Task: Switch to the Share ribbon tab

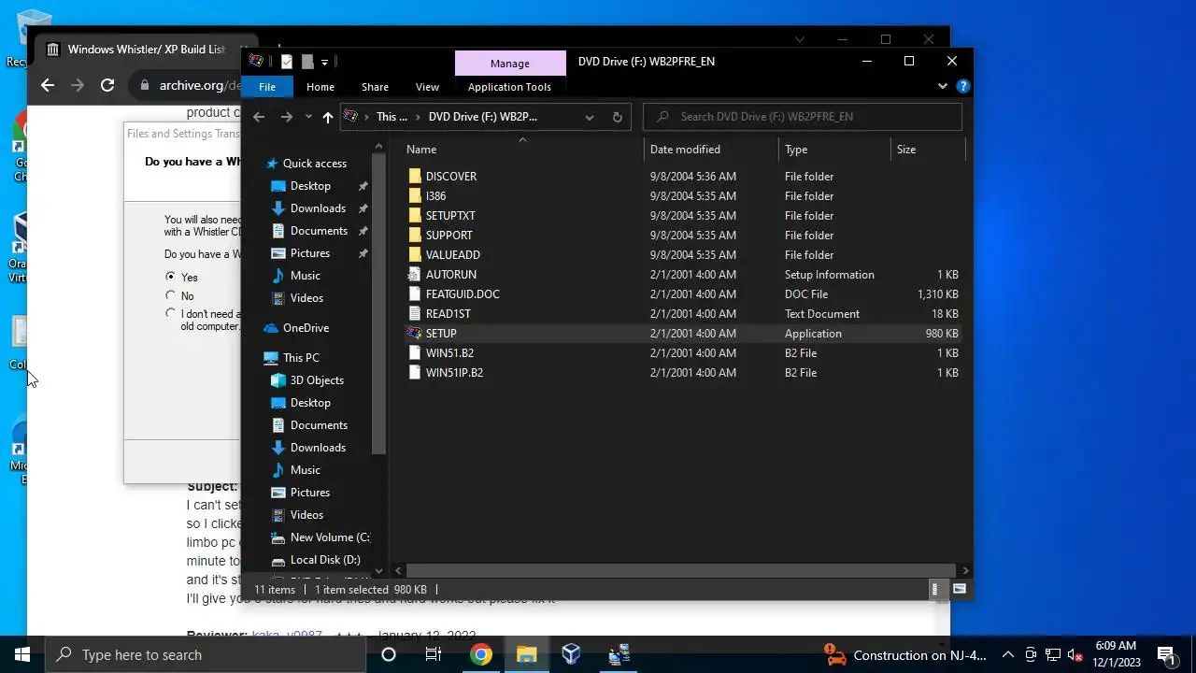Action: [x=375, y=87]
